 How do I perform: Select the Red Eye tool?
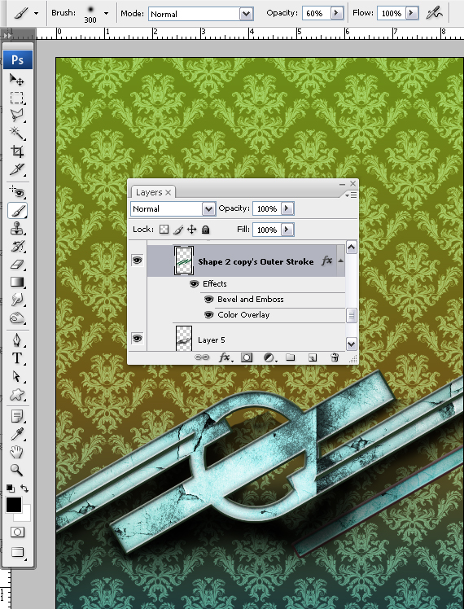coord(17,192)
